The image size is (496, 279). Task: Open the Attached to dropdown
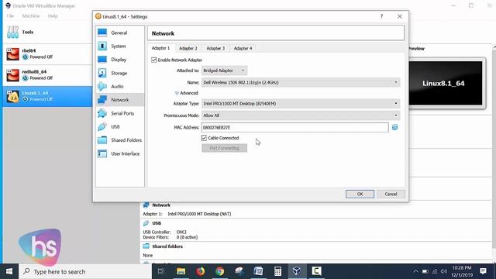point(224,71)
